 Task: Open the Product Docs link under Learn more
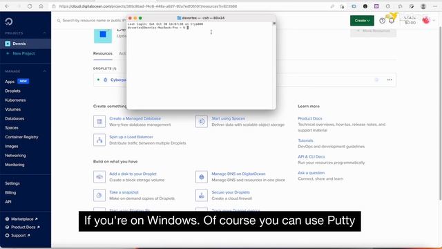click(310, 118)
